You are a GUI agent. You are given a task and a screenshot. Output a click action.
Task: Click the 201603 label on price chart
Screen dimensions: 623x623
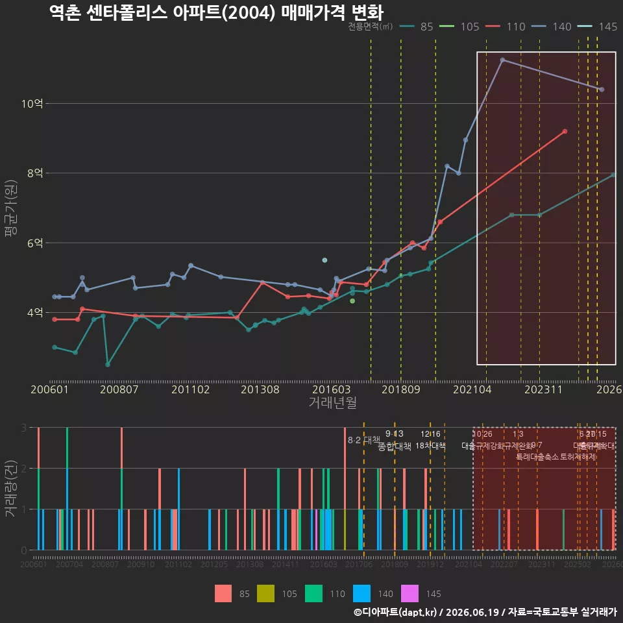(x=332, y=389)
